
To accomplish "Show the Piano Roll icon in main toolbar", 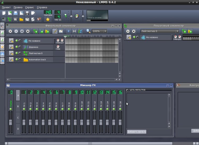I will (x=15, y=19).
